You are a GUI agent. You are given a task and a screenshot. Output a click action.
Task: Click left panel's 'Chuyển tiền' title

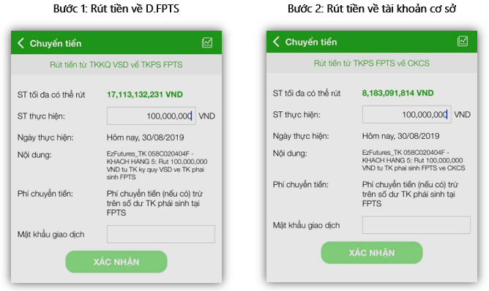pos(56,43)
